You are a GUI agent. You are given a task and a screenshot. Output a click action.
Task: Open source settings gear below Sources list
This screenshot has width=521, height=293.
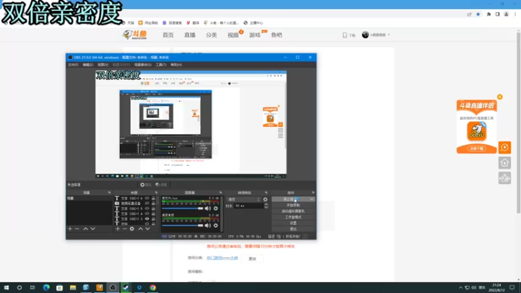pos(132,229)
